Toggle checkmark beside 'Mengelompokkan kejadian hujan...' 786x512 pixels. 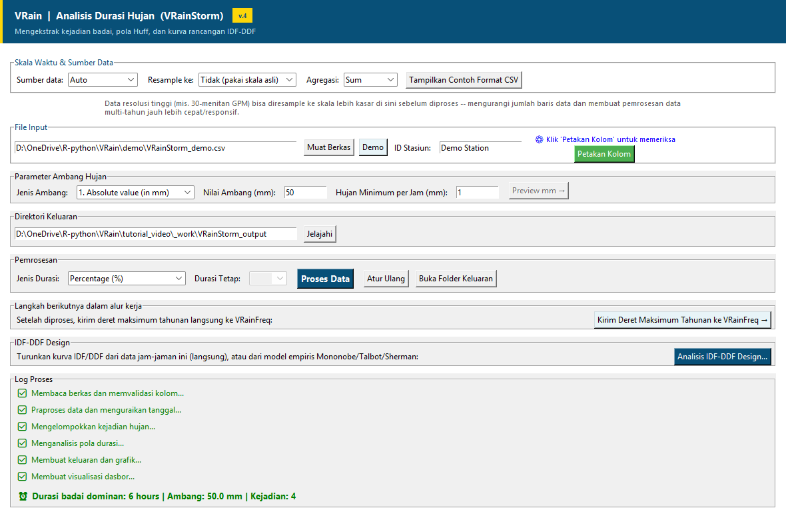click(x=22, y=427)
